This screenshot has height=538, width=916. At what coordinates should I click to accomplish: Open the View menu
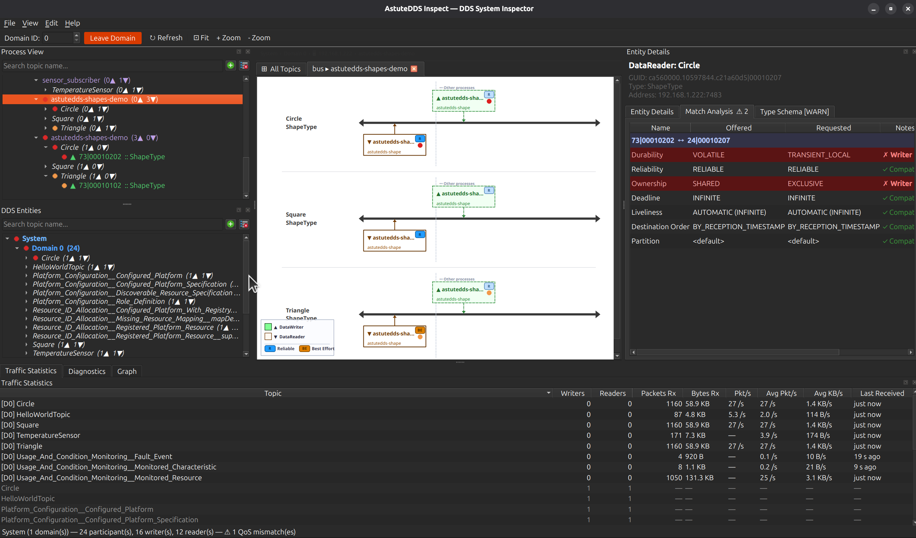(30, 23)
